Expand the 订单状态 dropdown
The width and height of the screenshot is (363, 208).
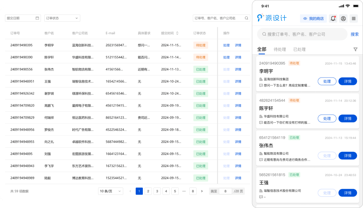pos(62,18)
